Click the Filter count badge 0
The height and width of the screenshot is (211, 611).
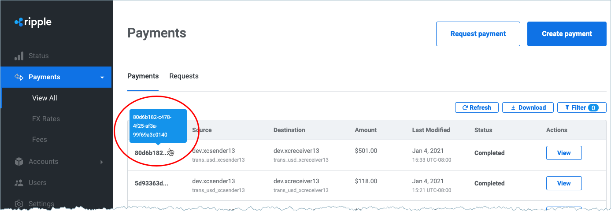pyautogui.click(x=593, y=107)
